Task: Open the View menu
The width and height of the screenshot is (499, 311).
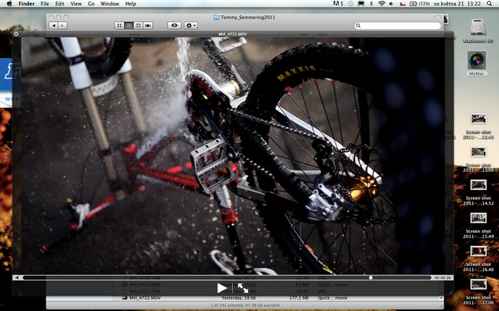Action: (76, 4)
